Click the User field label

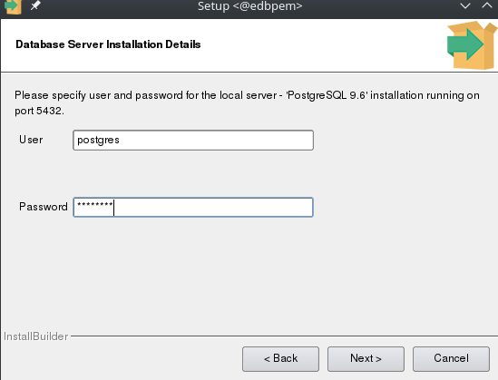(x=31, y=140)
